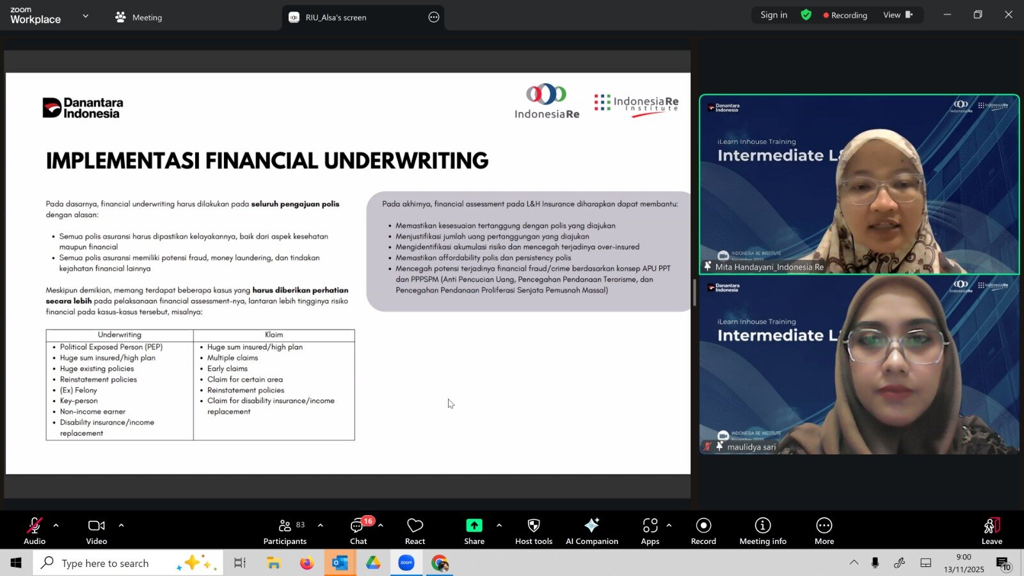Switch to the Meeting tab
Viewport: 1024px width, 576px height.
click(139, 17)
